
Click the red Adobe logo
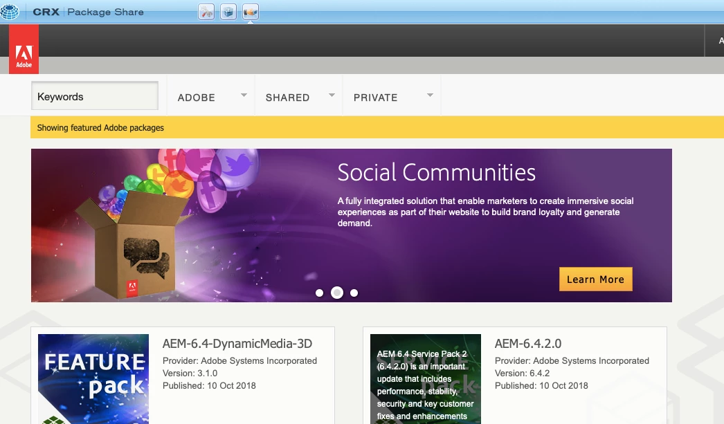(x=24, y=49)
